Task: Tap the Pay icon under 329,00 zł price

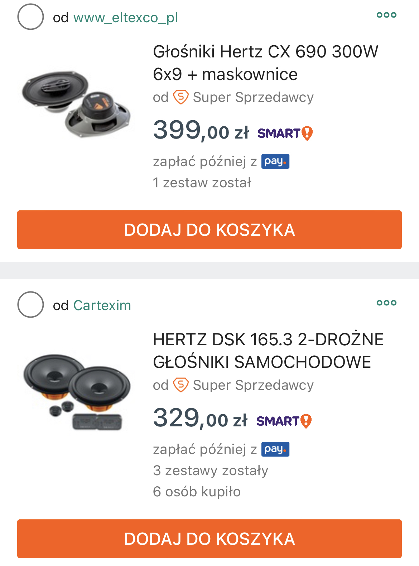Action: point(275,449)
